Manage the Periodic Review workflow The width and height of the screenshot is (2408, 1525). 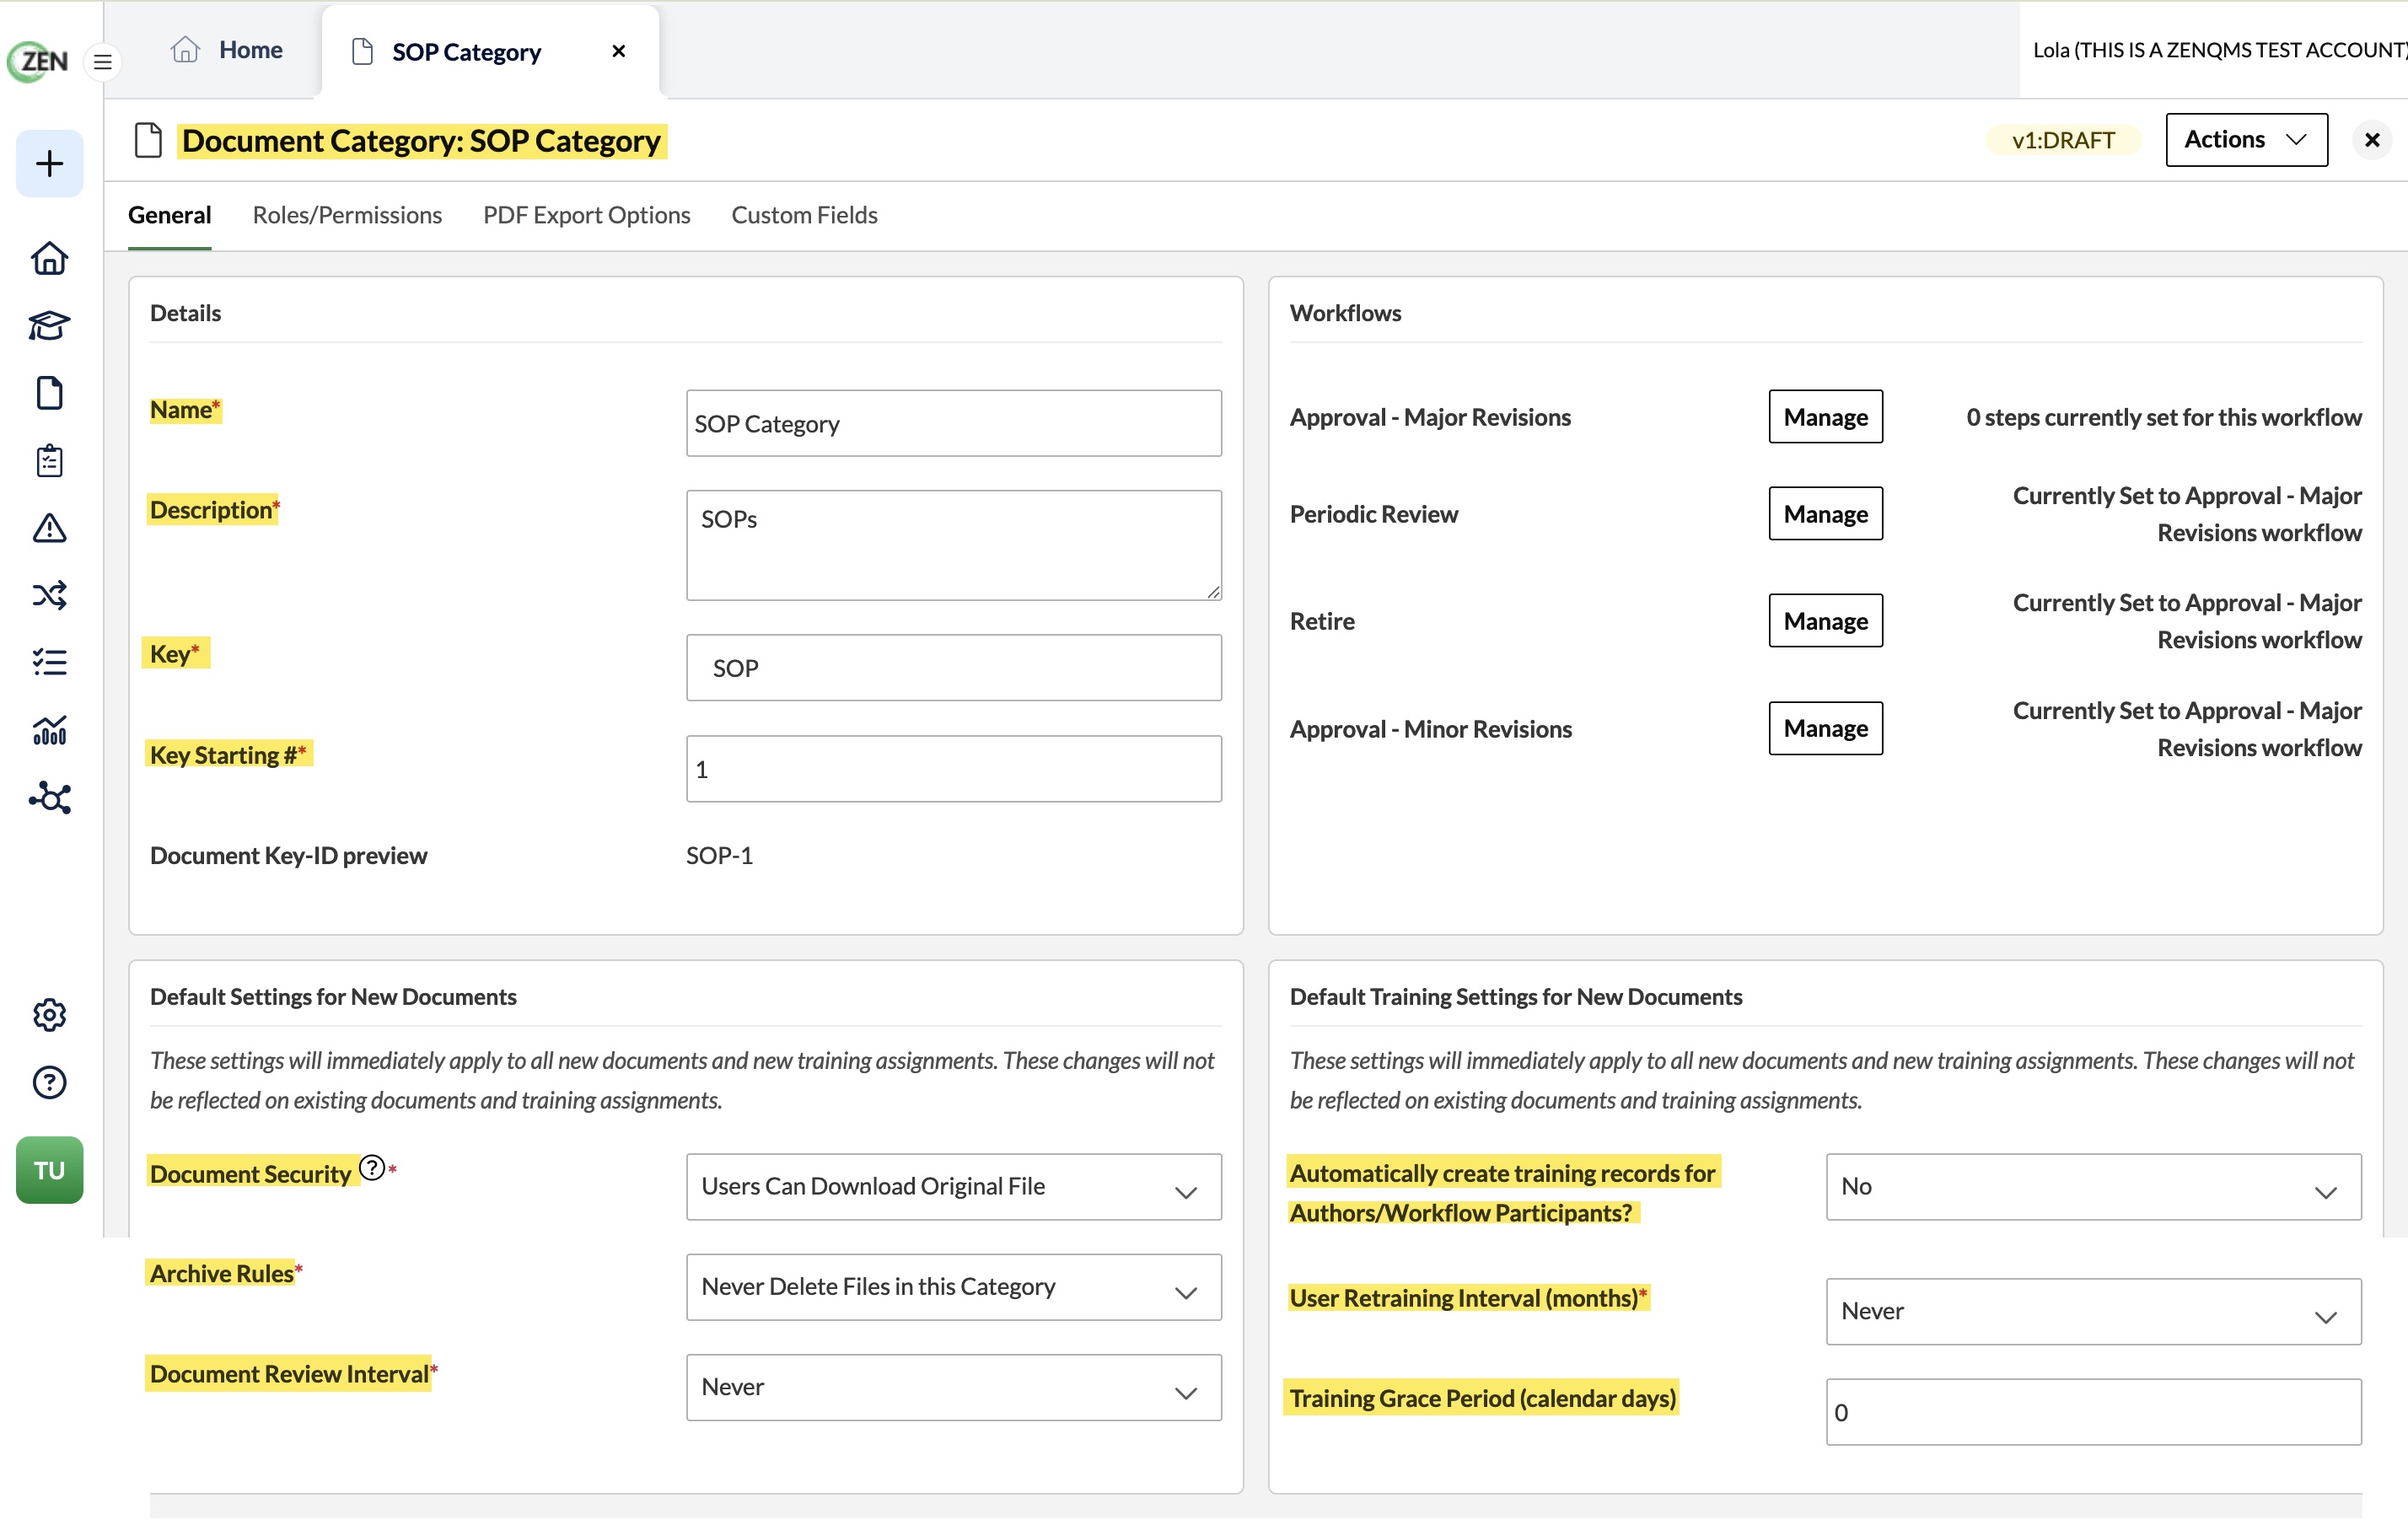1825,514
